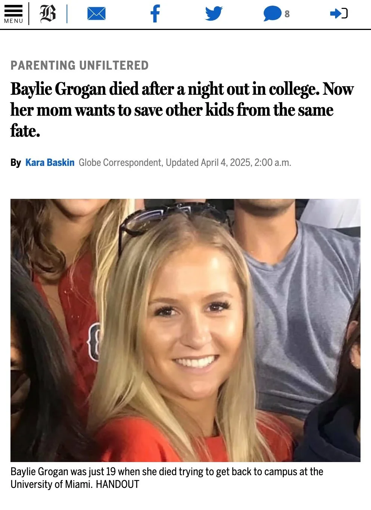Open the article's main photo
This screenshot has height=510, width=371.
(185, 330)
